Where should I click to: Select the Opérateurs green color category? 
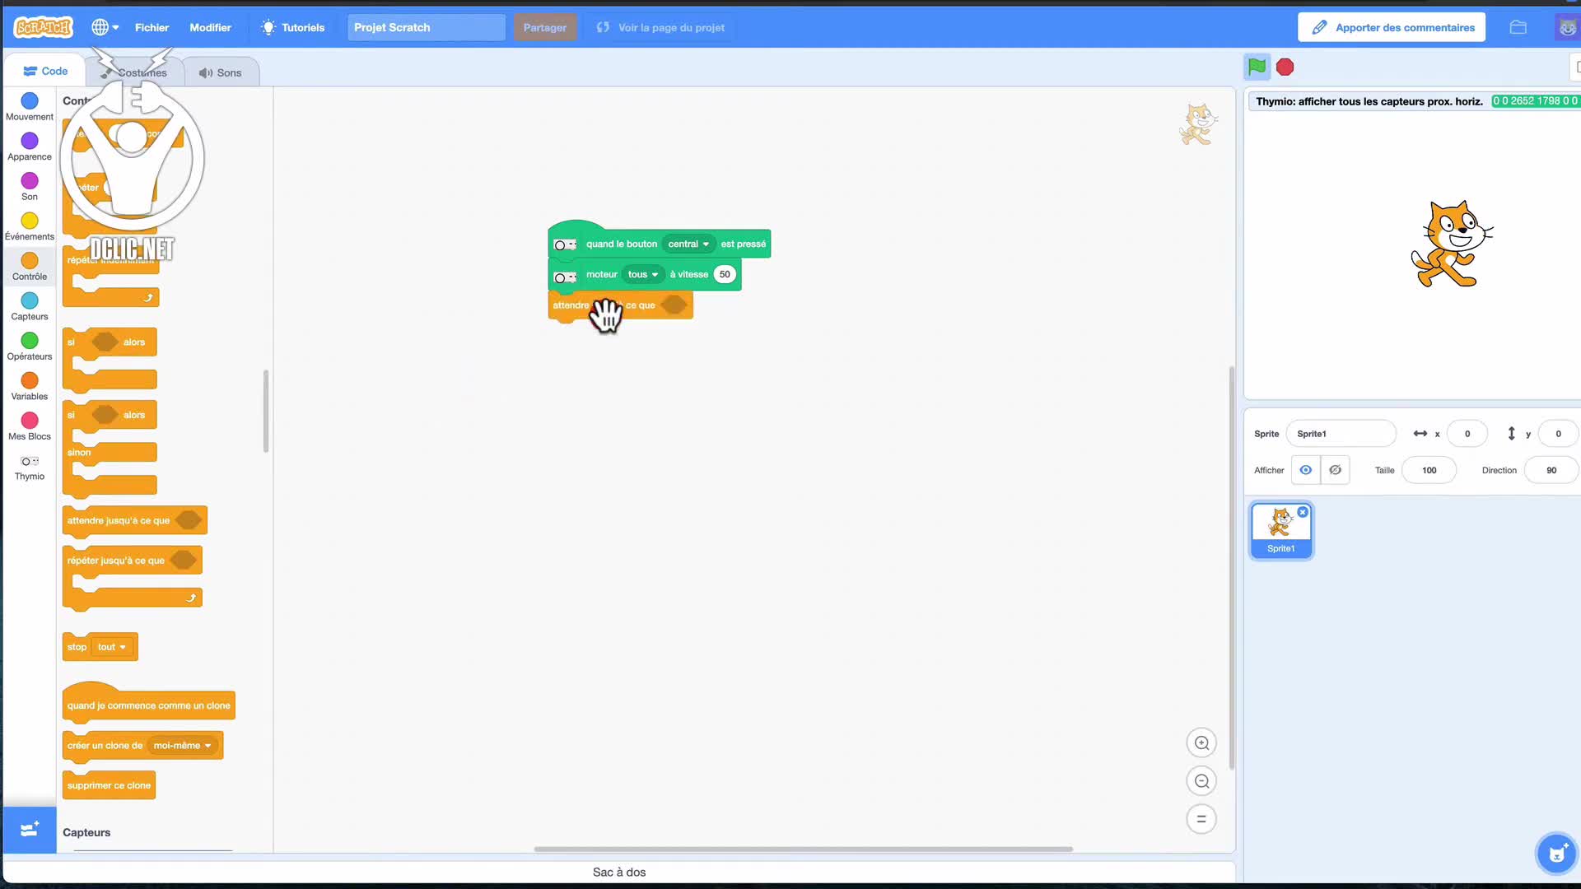(x=30, y=341)
